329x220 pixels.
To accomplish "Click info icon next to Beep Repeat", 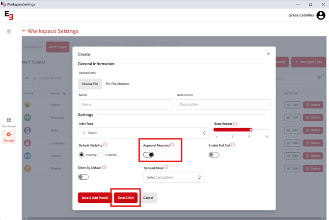I will (x=235, y=124).
